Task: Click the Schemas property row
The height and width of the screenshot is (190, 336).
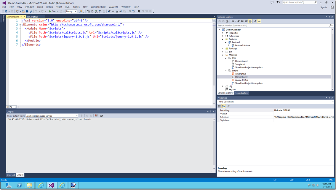Action: pyautogui.click(x=276, y=117)
